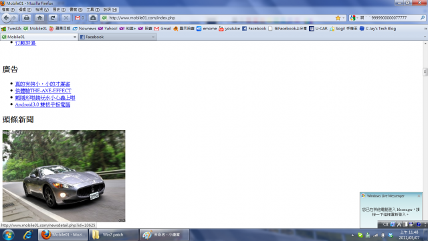Click the vertical scrollbar thumb

point(425,72)
